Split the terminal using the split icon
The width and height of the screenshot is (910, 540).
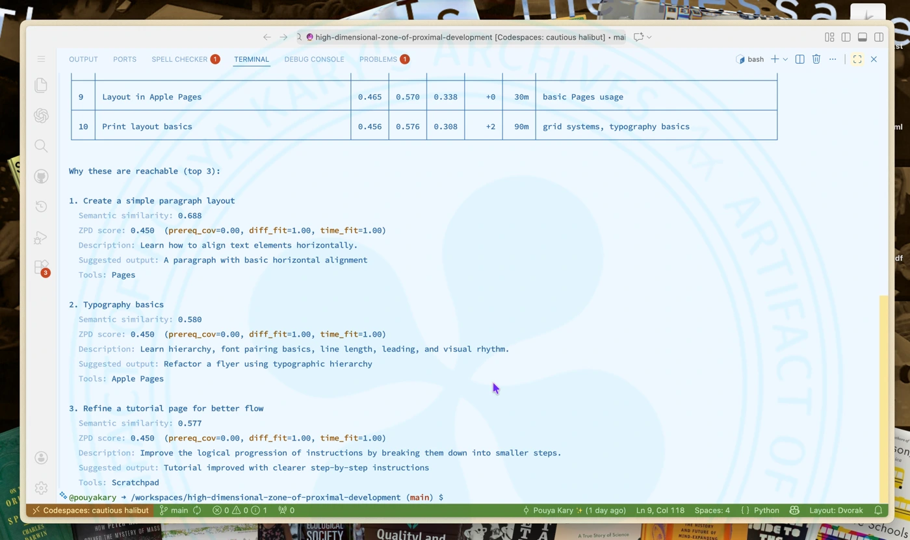(799, 59)
